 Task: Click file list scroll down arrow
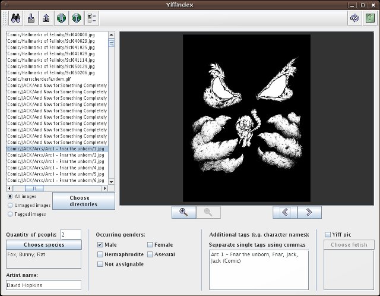coord(111,181)
